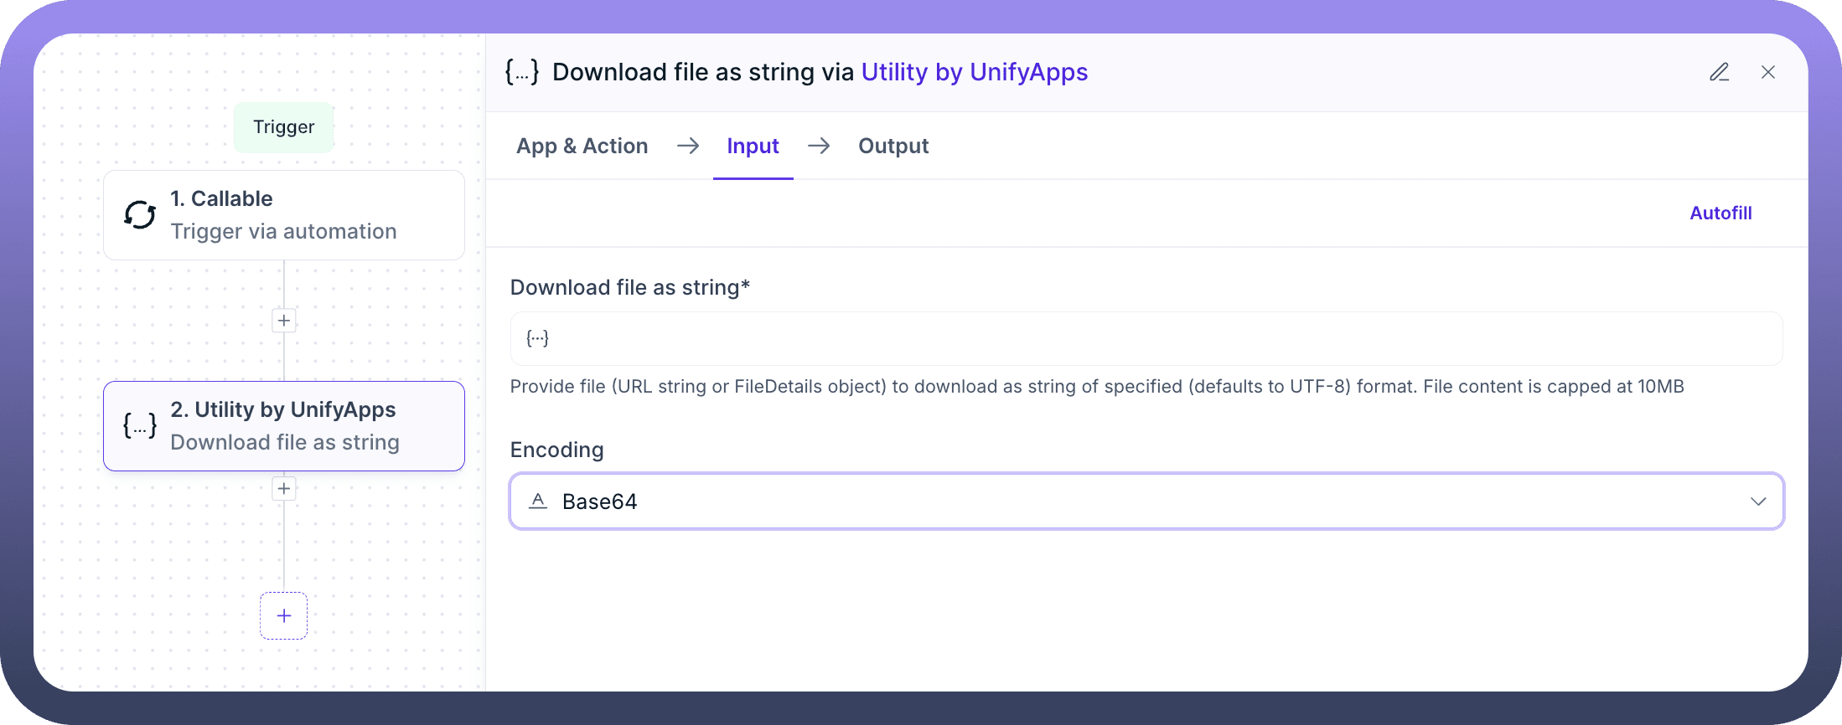Viewport: 1842px width, 725px height.
Task: Click curly braces icon beside panel title
Action: point(522,72)
